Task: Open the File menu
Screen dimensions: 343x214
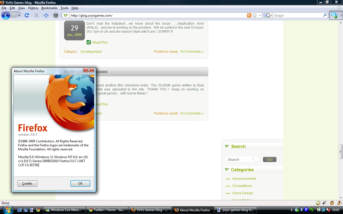Action: 4,8
